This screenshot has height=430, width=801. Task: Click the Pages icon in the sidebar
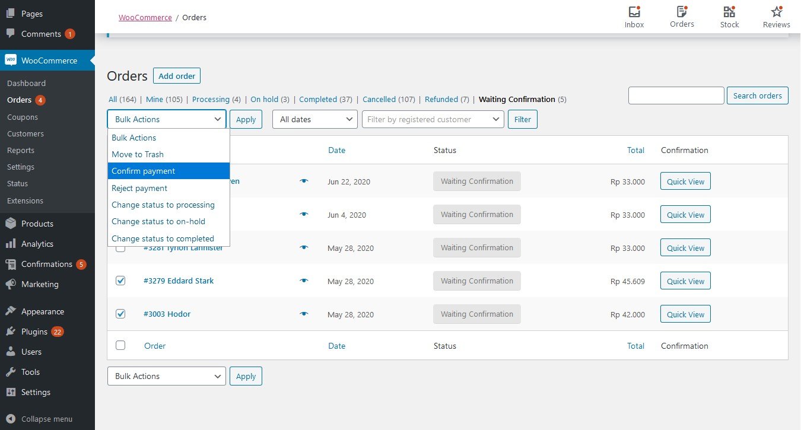(11, 13)
